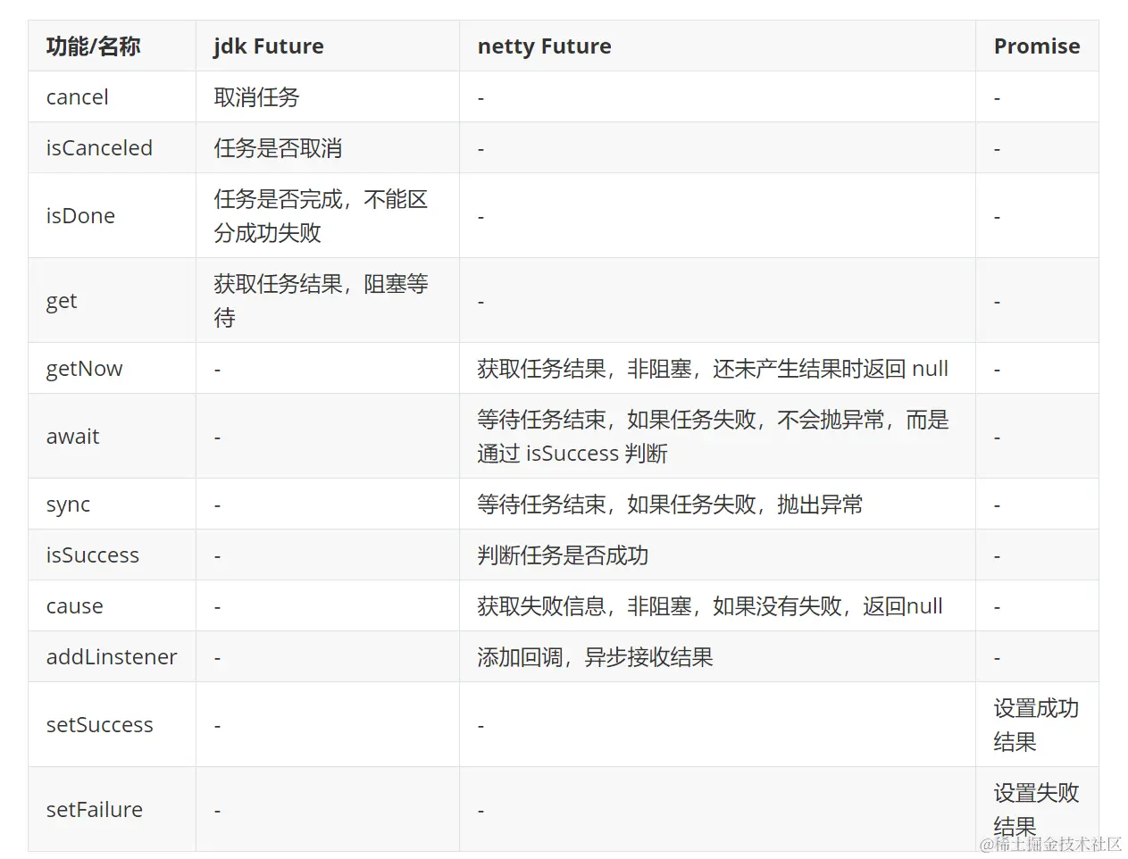Click the 'addLinstener' method name cell

[x=112, y=657]
